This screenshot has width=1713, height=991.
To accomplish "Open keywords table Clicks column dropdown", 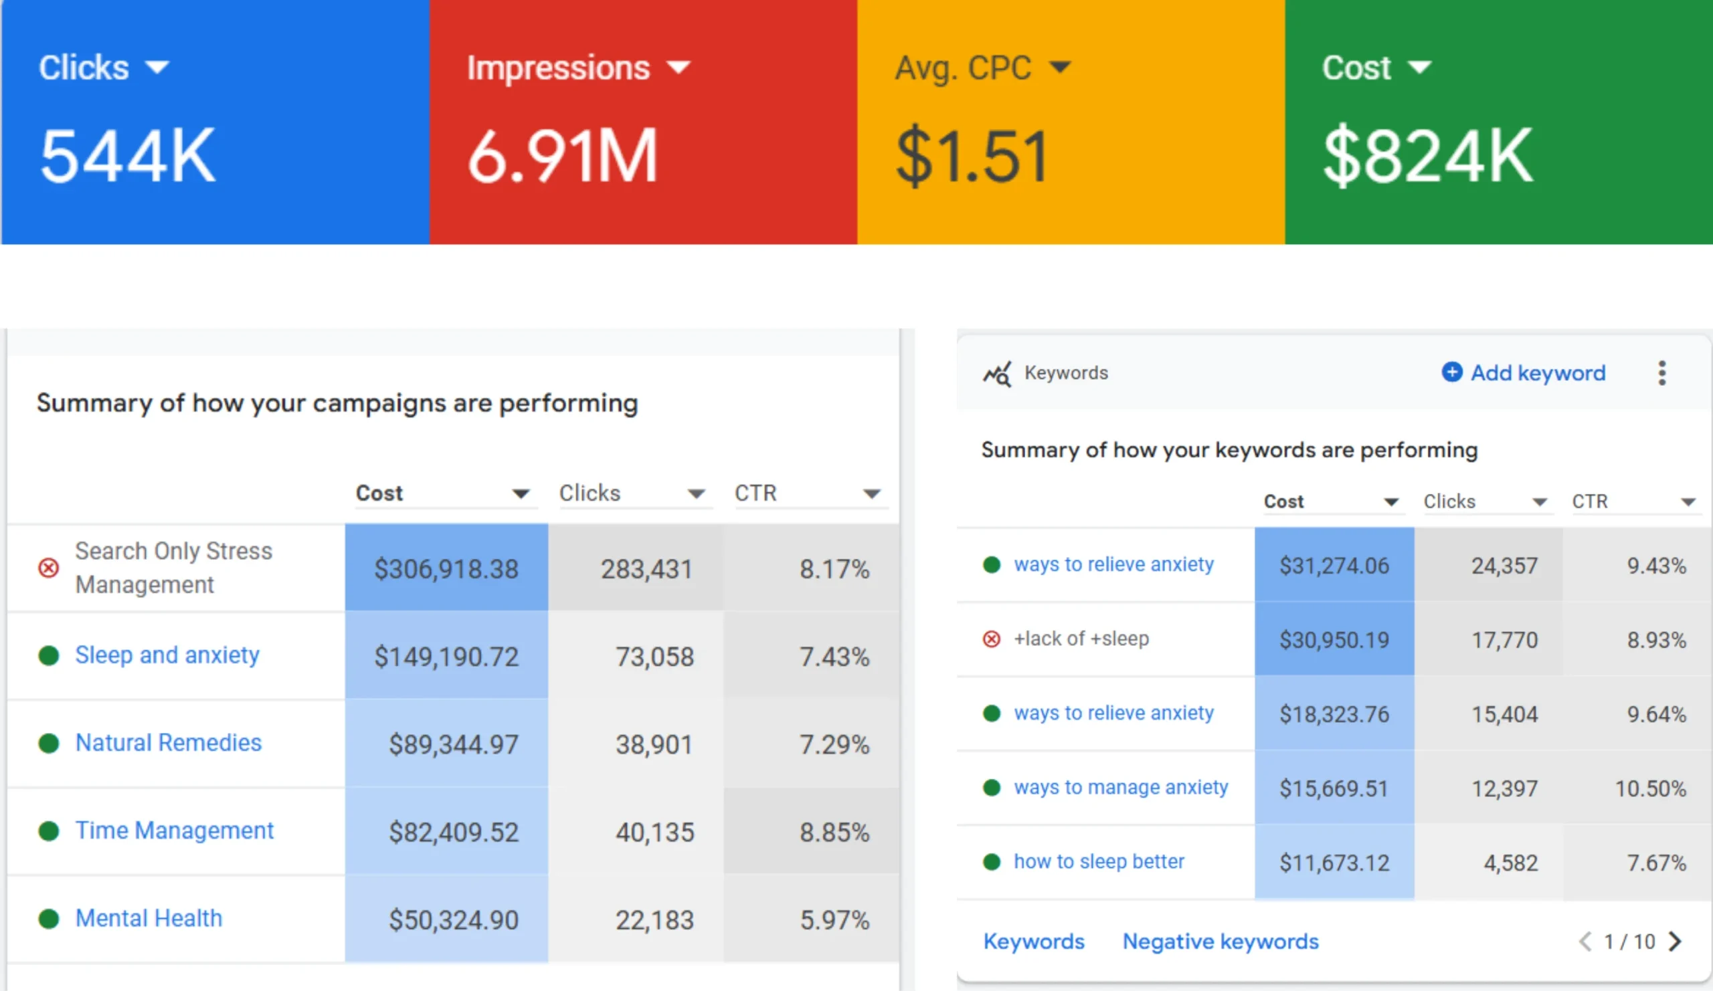I will point(1540,502).
